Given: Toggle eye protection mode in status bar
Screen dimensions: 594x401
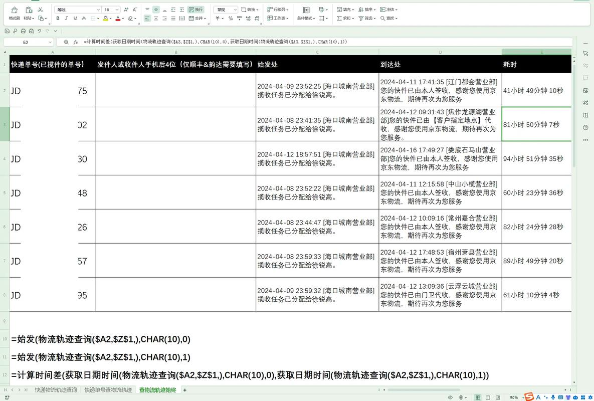Looking at the screenshot, I should point(450,397).
